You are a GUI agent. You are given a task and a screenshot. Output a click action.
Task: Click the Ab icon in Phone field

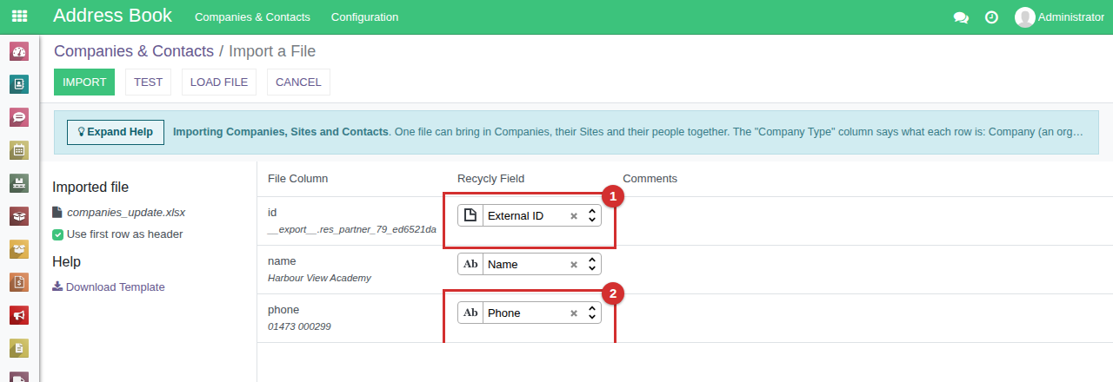(470, 313)
